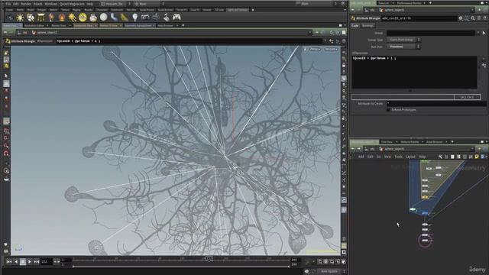The height and width of the screenshot is (275, 489).
Task: Open the Windows menu
Action: [51, 4]
